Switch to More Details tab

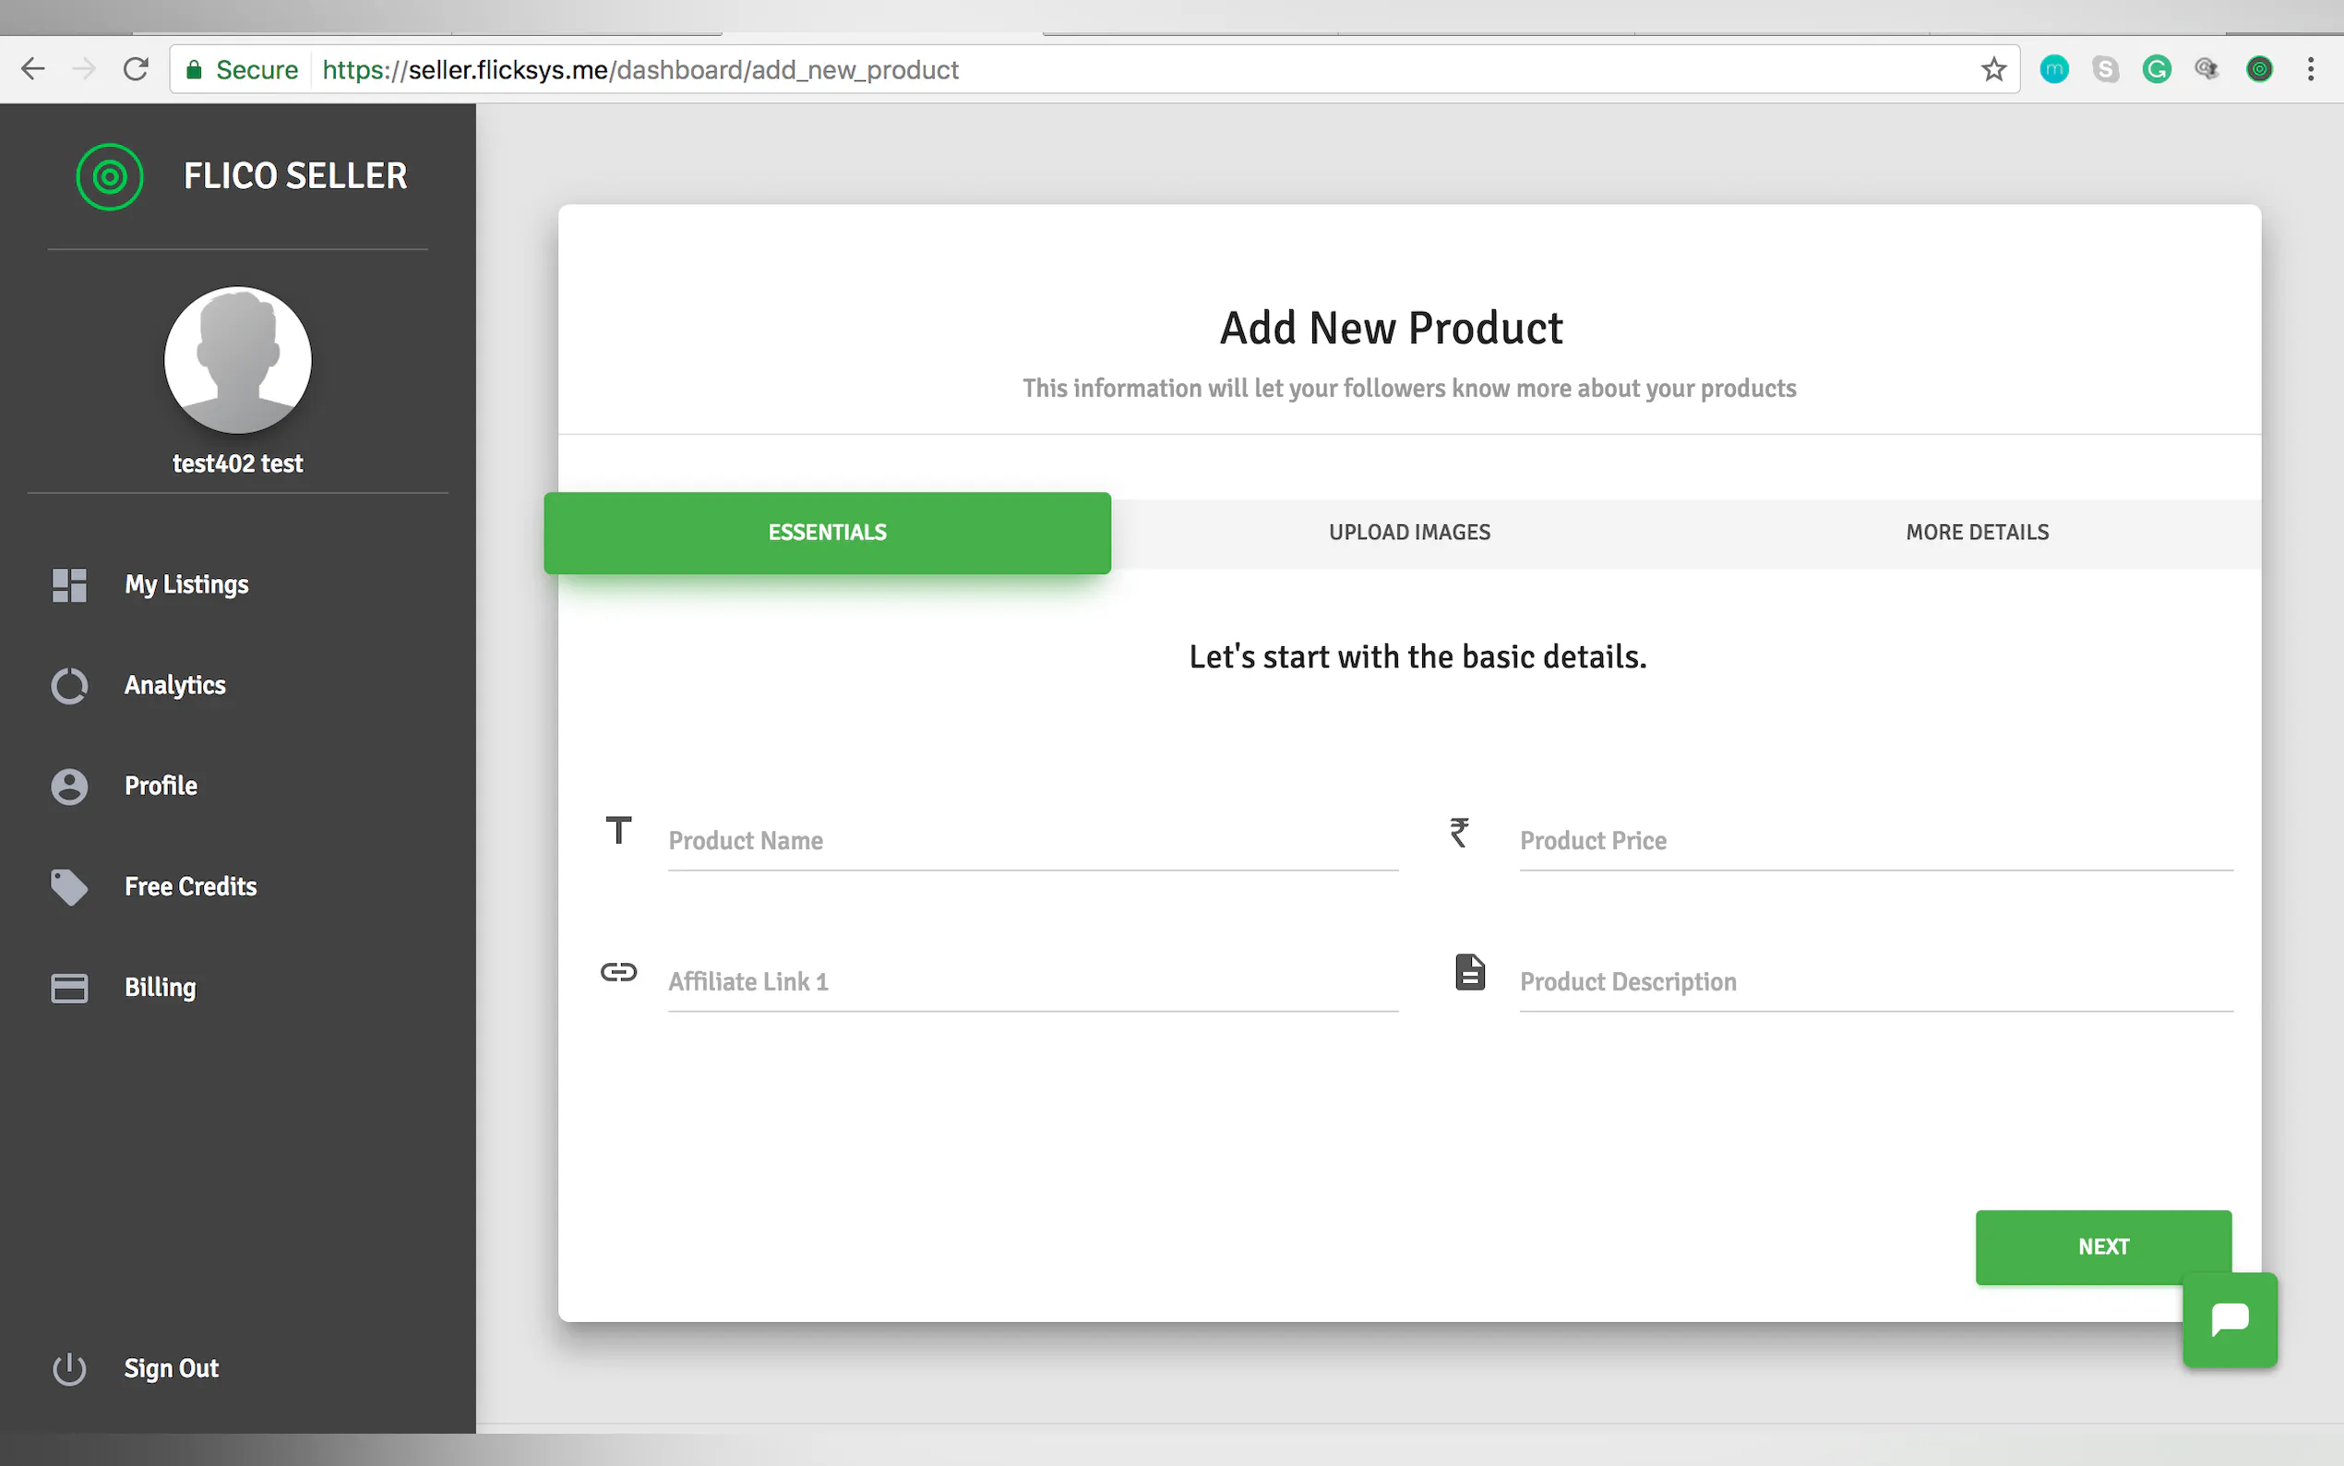coord(1977,533)
